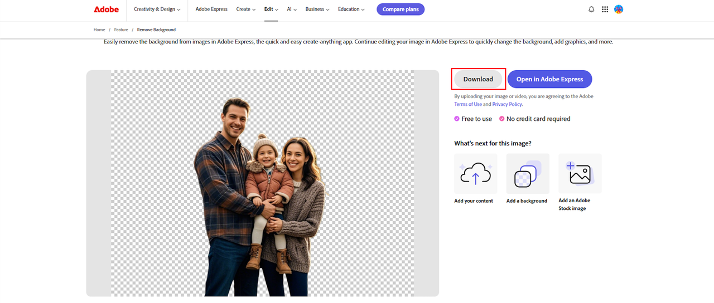Click the No credit card required text
This screenshot has width=714, height=303.
pos(538,119)
